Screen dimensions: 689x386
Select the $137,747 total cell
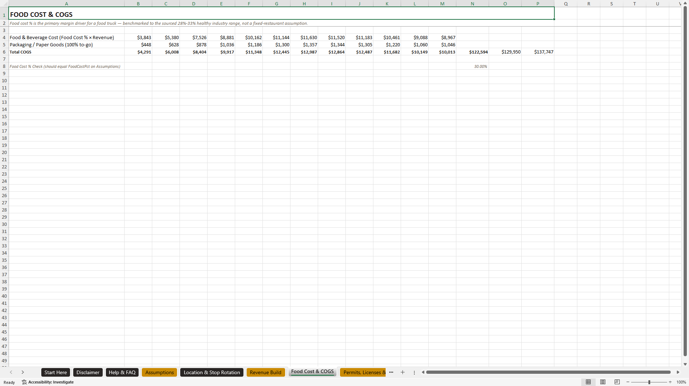[538, 52]
